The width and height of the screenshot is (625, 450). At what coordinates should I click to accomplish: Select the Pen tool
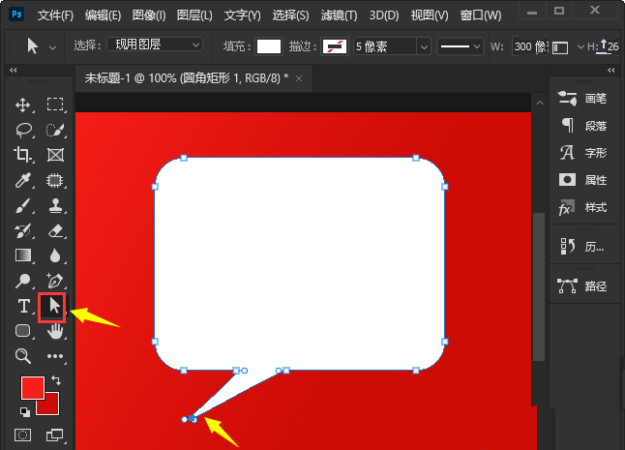55,281
